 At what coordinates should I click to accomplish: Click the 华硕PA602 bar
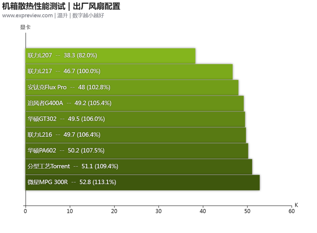pyautogui.click(x=137, y=151)
